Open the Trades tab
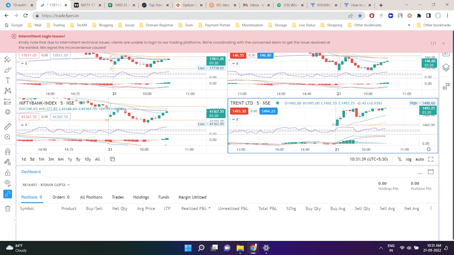 click(118, 197)
